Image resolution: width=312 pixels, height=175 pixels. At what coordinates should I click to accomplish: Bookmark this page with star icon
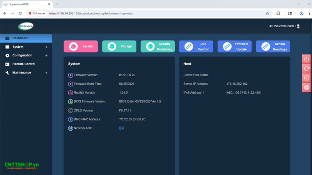267,13
